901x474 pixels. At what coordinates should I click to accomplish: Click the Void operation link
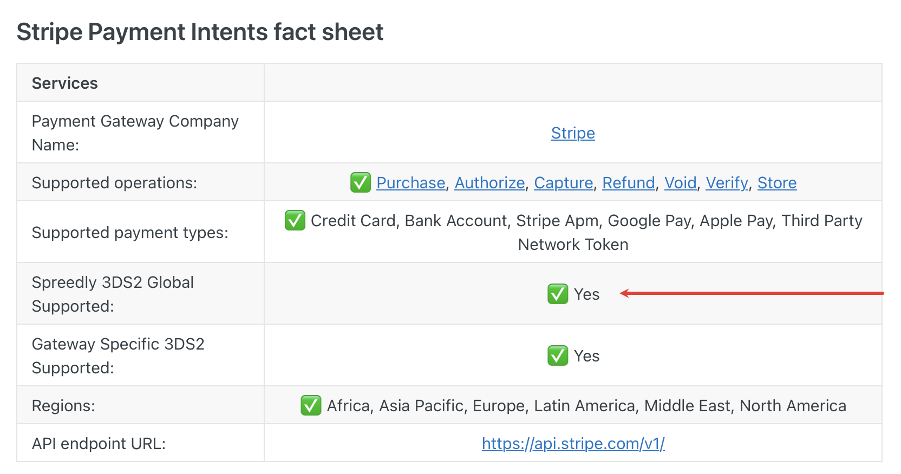pos(680,183)
